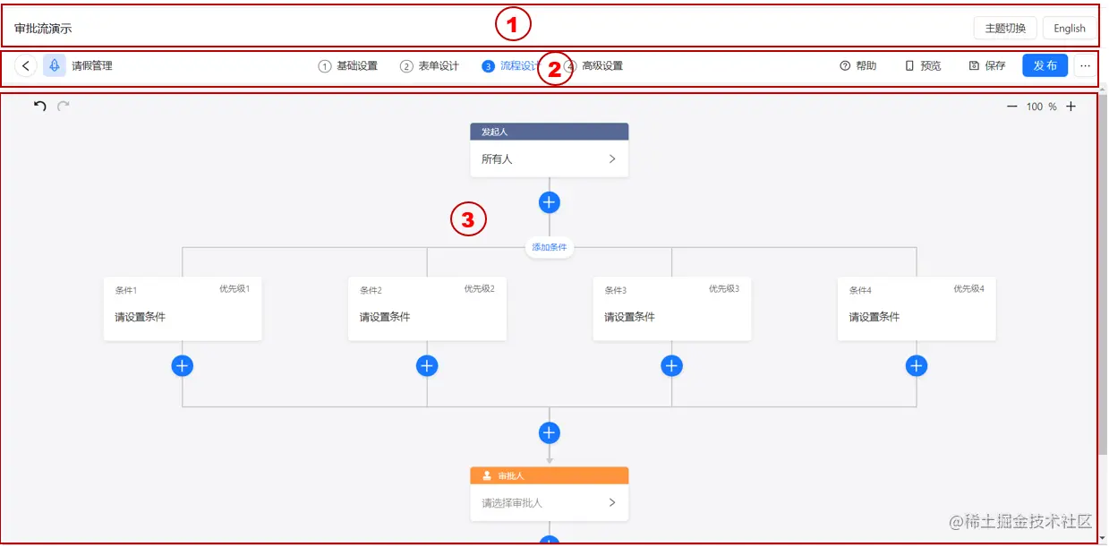Image resolution: width=1109 pixels, height=547 pixels.
Task: Open the 所有人 chevron in 发起人 card
Action: (x=612, y=159)
